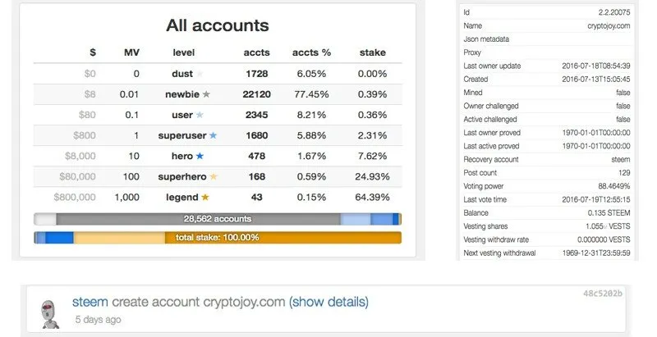Click the transaction hash 48c5202b
The image size is (657, 337).
(x=603, y=294)
